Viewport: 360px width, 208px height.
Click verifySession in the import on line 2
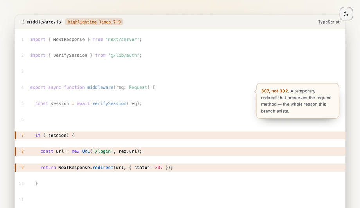(70, 55)
